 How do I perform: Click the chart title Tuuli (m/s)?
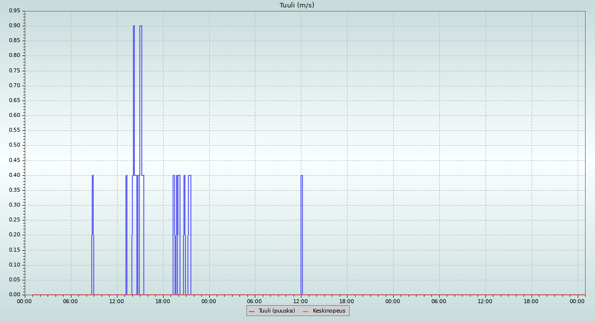click(x=297, y=5)
